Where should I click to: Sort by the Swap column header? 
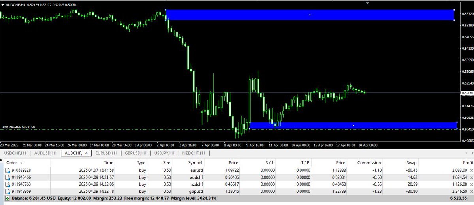pyautogui.click(x=401, y=162)
